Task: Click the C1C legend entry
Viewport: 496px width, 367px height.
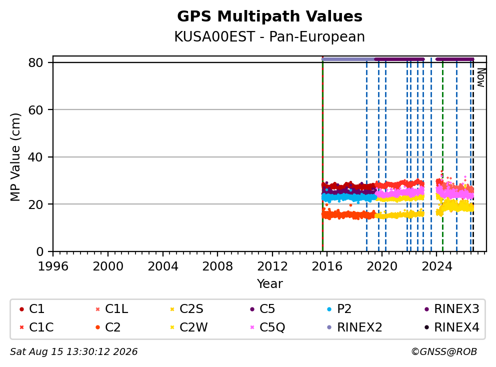Action: click(x=36, y=327)
